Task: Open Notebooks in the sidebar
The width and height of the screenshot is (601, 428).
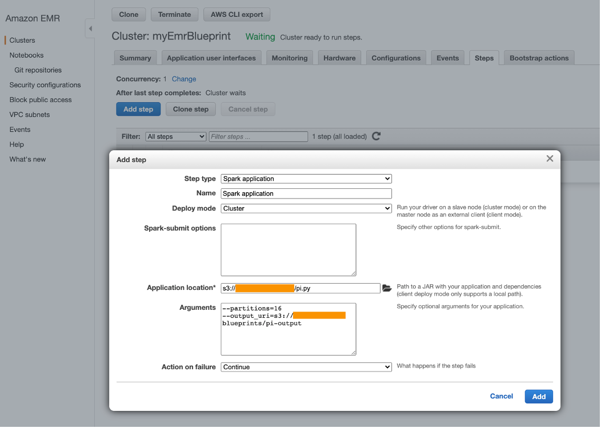Action: pos(26,55)
